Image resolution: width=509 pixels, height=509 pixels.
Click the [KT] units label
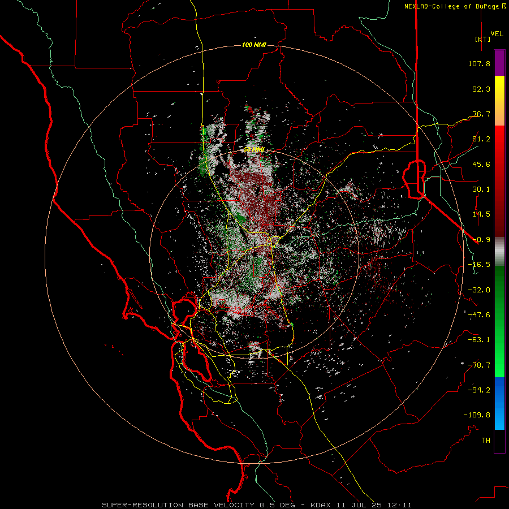[483, 39]
